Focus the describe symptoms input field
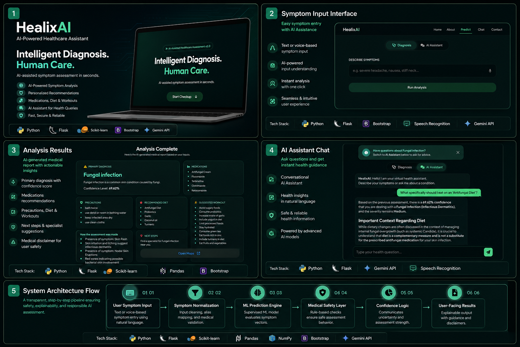The width and height of the screenshot is (520, 347). (x=422, y=70)
